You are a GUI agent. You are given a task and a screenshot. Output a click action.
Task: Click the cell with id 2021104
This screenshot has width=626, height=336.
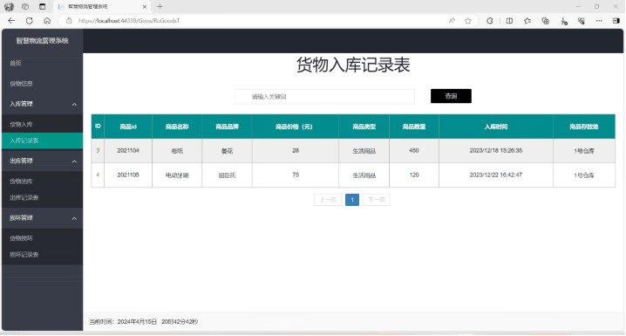128,151
